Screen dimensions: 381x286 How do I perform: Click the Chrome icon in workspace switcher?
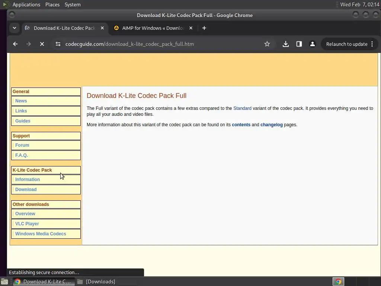point(338,282)
